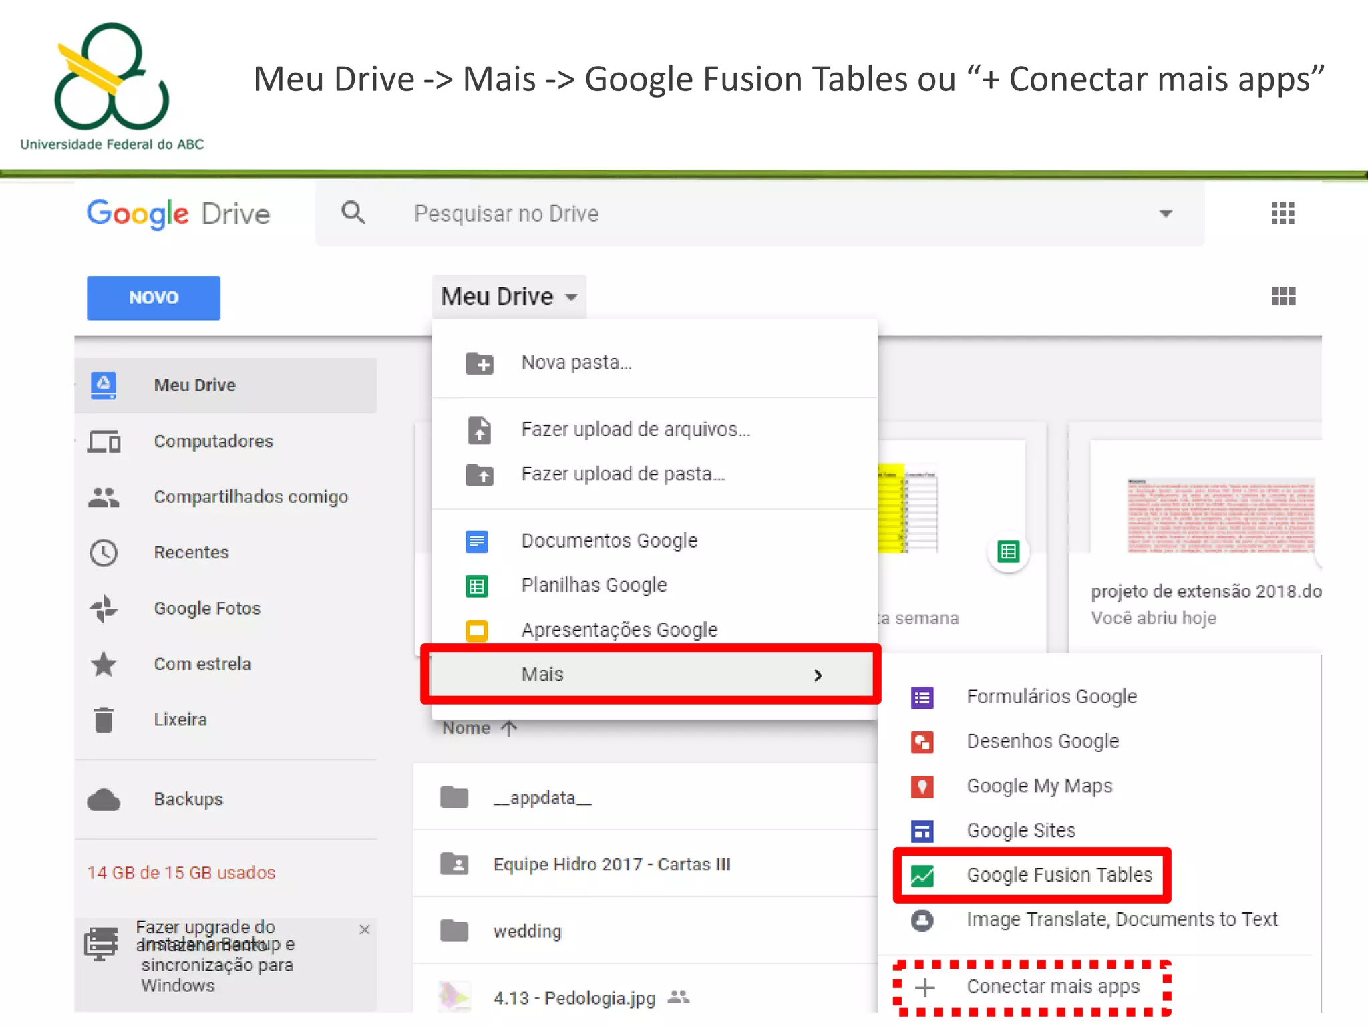The height and width of the screenshot is (1026, 1368).
Task: Switch to grid view layout icon
Action: [x=1283, y=296]
